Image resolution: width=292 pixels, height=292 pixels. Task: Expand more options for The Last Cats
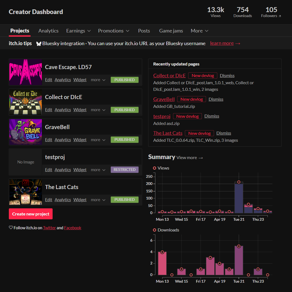[98, 200]
